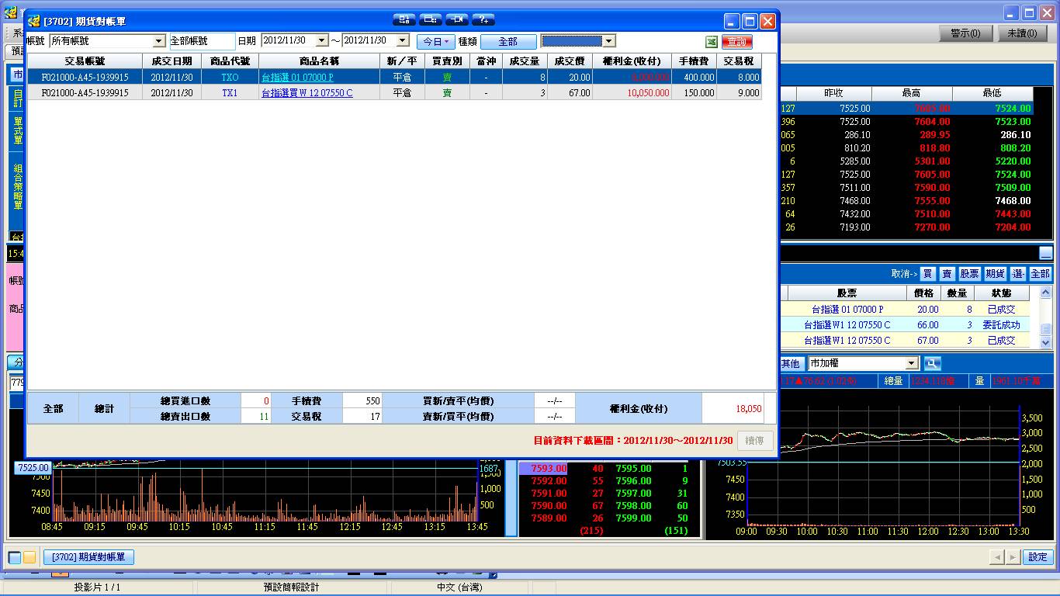Open the help question-mark icon in title bar
Image resolution: width=1060 pixels, height=596 pixels.
click(483, 20)
